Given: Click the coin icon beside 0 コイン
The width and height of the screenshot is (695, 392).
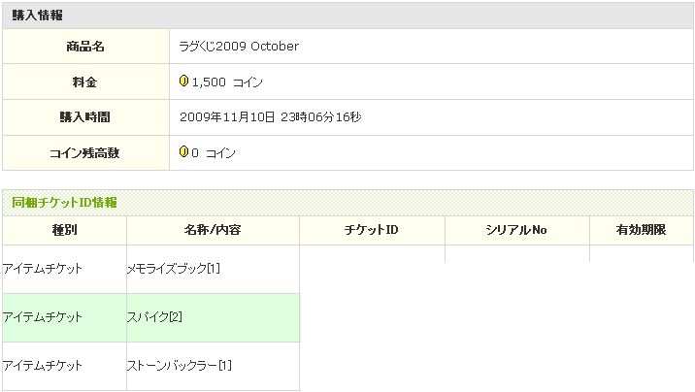Looking at the screenshot, I should coord(184,152).
